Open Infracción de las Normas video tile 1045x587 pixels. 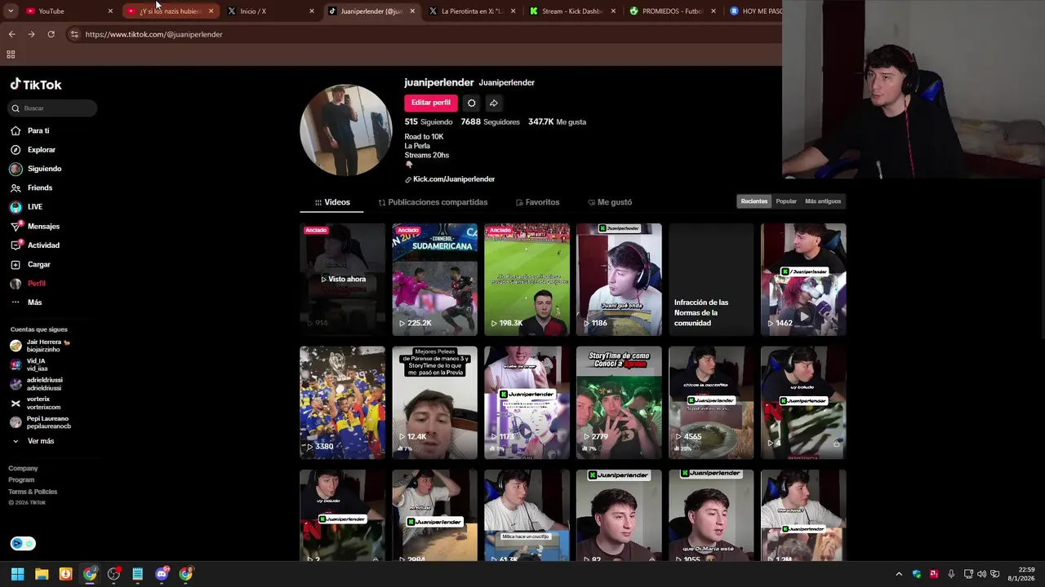(x=711, y=280)
